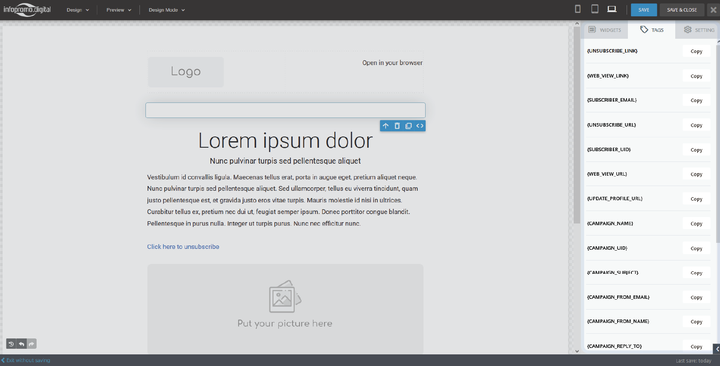The image size is (720, 366).
Task: Switch to tablet device preview icon
Action: [595, 9]
